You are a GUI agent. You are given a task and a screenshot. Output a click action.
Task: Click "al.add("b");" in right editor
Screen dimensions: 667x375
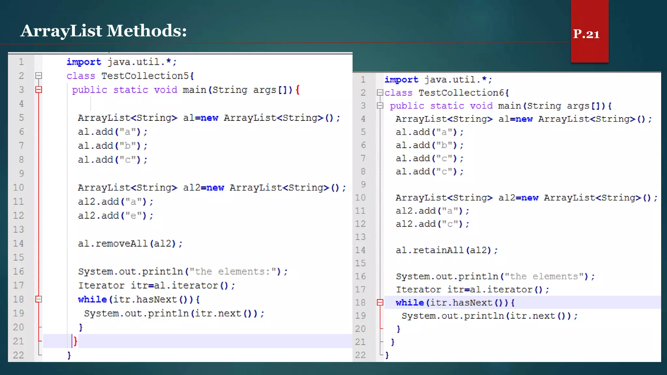430,145
